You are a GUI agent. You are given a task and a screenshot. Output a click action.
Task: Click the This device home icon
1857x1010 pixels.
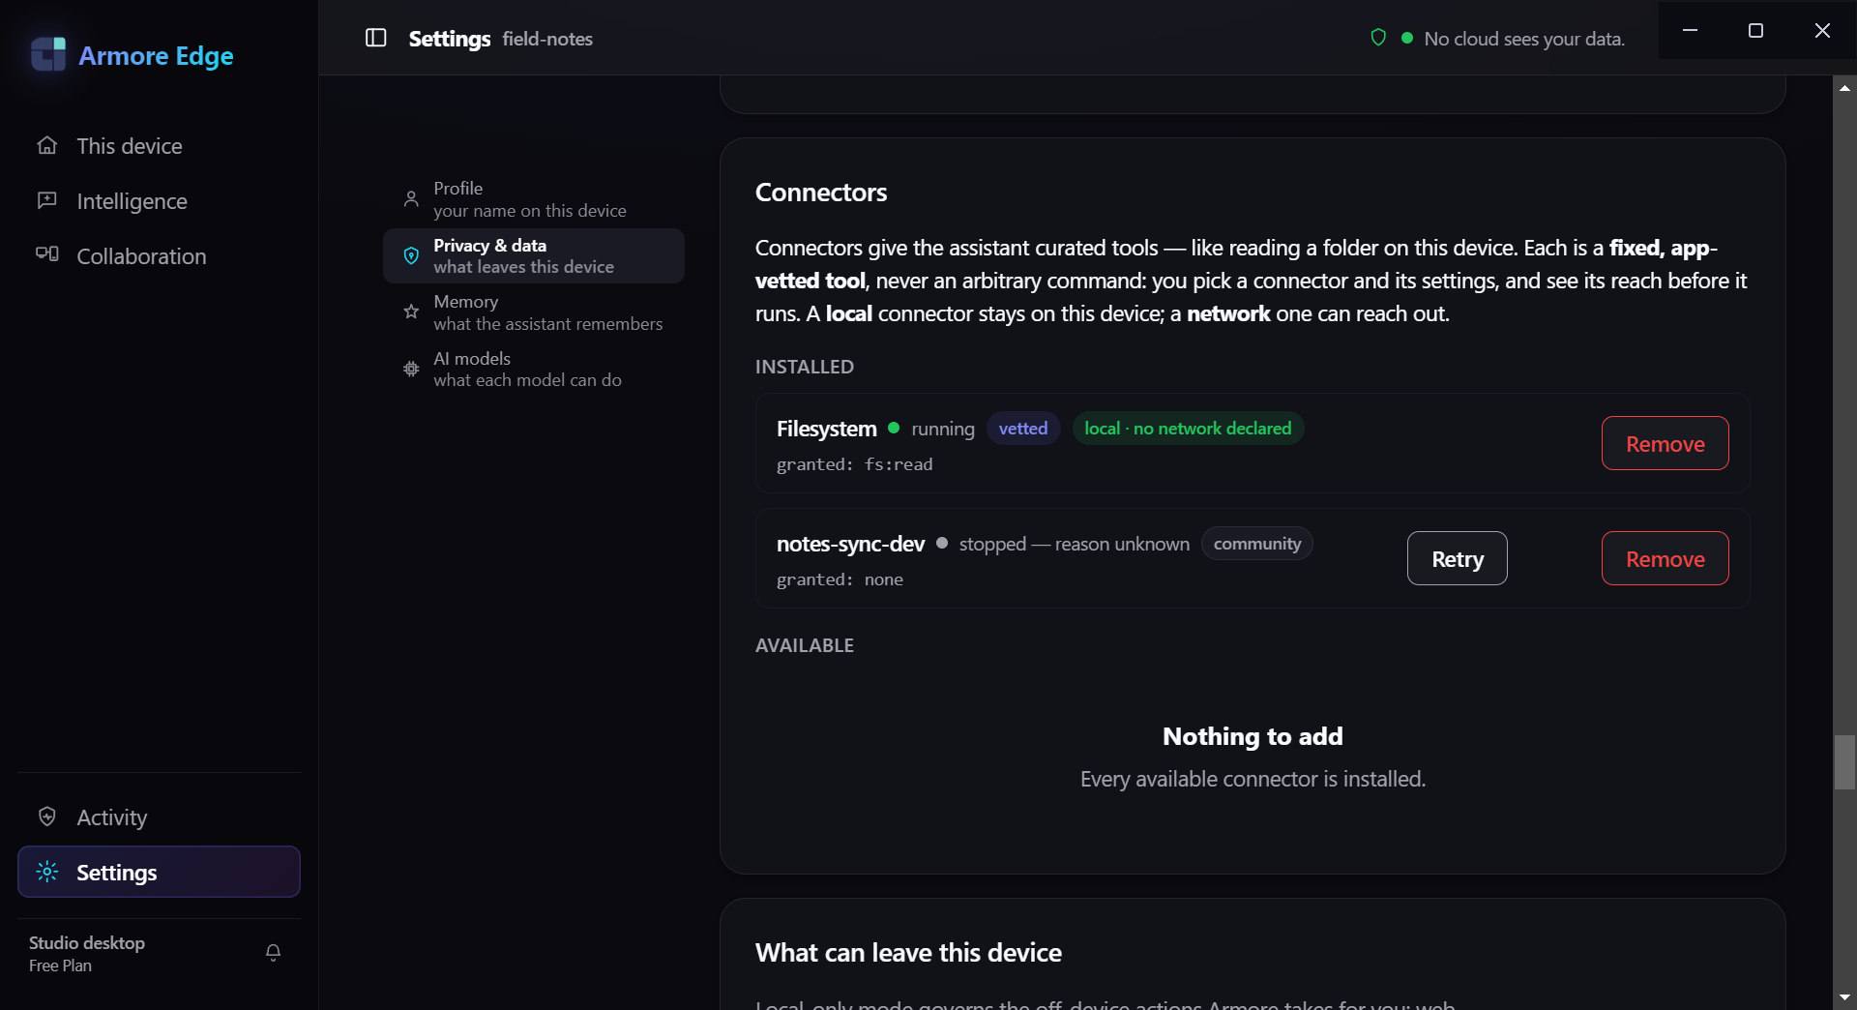(x=46, y=145)
